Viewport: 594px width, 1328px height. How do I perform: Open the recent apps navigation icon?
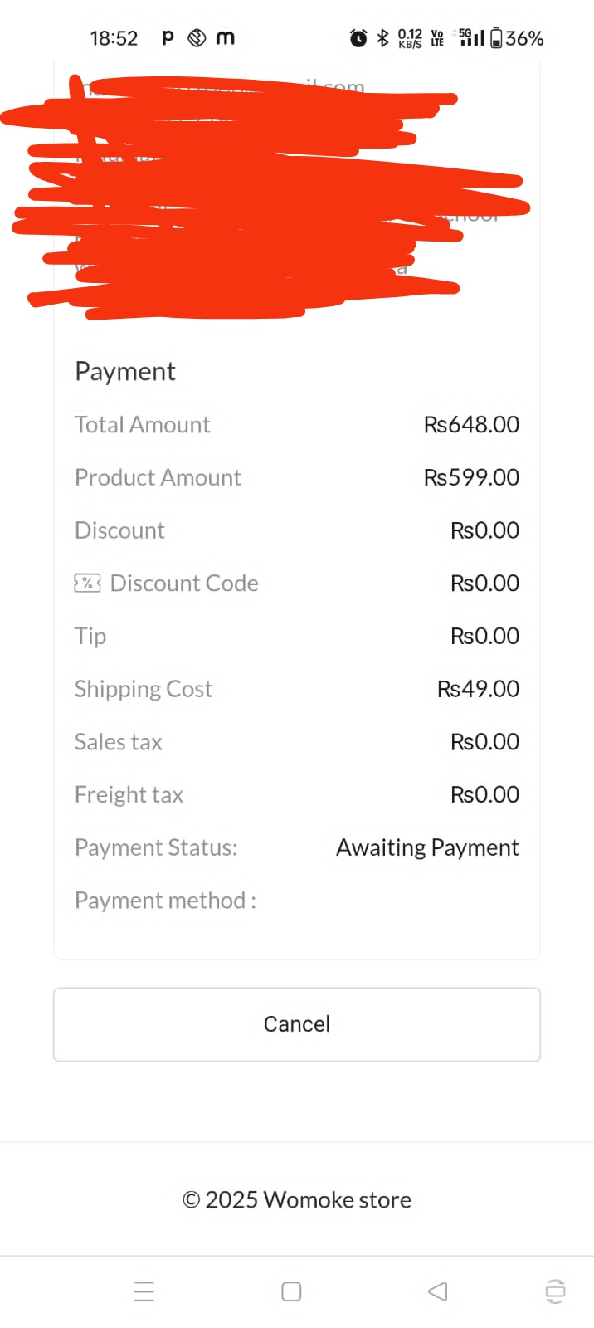(x=144, y=1291)
